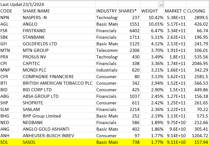Click the MONDI PLC name cell

coord(59,70)
